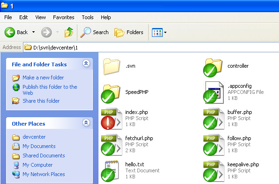The image size is (279, 184).
Task: Open My Documents link
Action: click(x=39, y=146)
